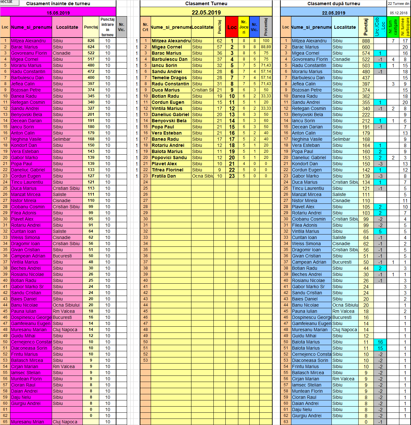Click the blue date cell 22.05.2019
The width and height of the screenshot is (411, 425).
(333, 13)
